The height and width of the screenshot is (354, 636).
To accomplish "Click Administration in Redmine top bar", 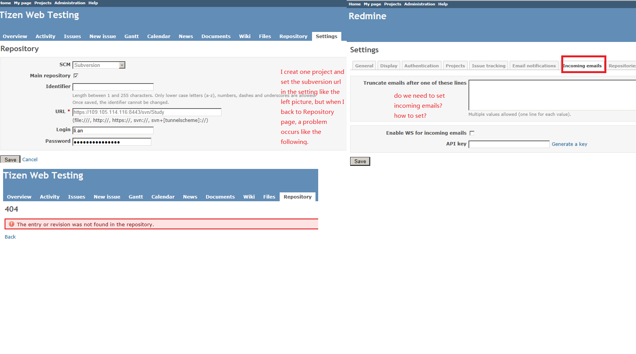I will (420, 4).
